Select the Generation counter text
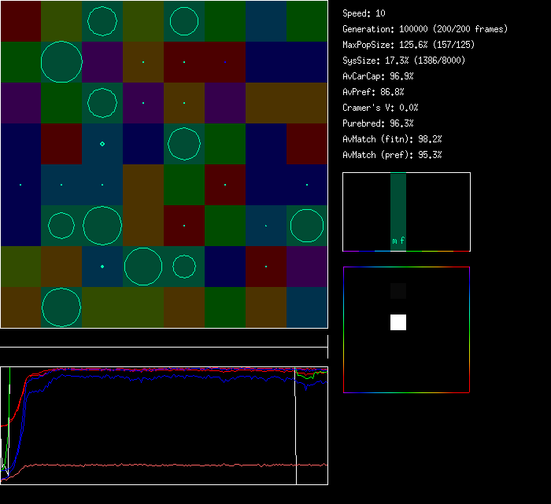Viewport: 551px width, 504px height. [425, 29]
